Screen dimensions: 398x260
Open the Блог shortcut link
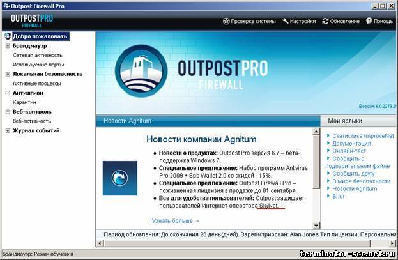click(339, 196)
